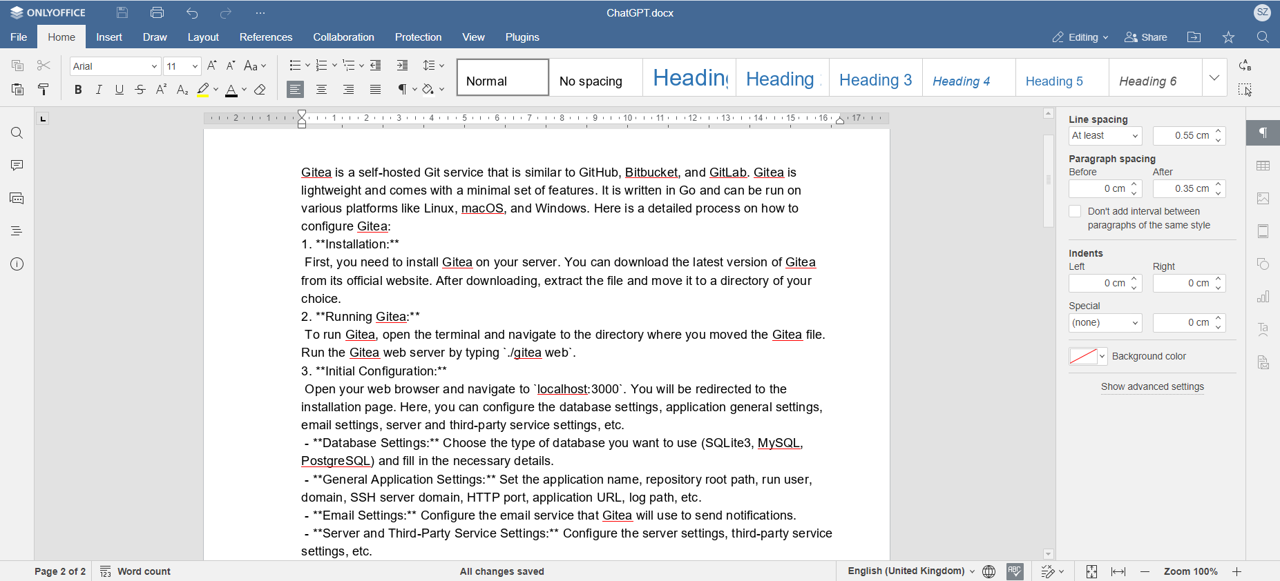Image resolution: width=1280 pixels, height=581 pixels.
Task: Center align the paragraph
Action: pyautogui.click(x=322, y=90)
